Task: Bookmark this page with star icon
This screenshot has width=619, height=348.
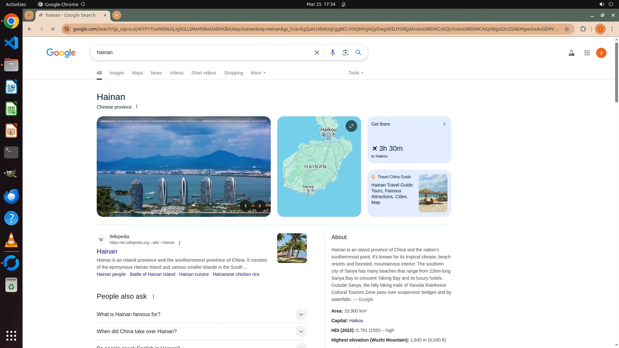Action: point(567,29)
